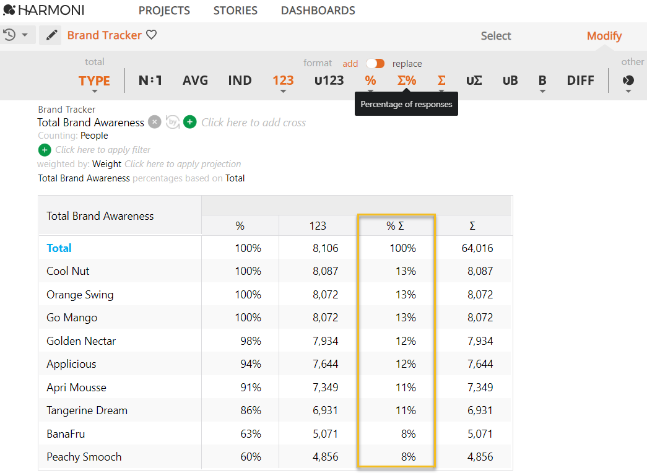
Task: Select the Cool Nut row
Action: pos(67,271)
